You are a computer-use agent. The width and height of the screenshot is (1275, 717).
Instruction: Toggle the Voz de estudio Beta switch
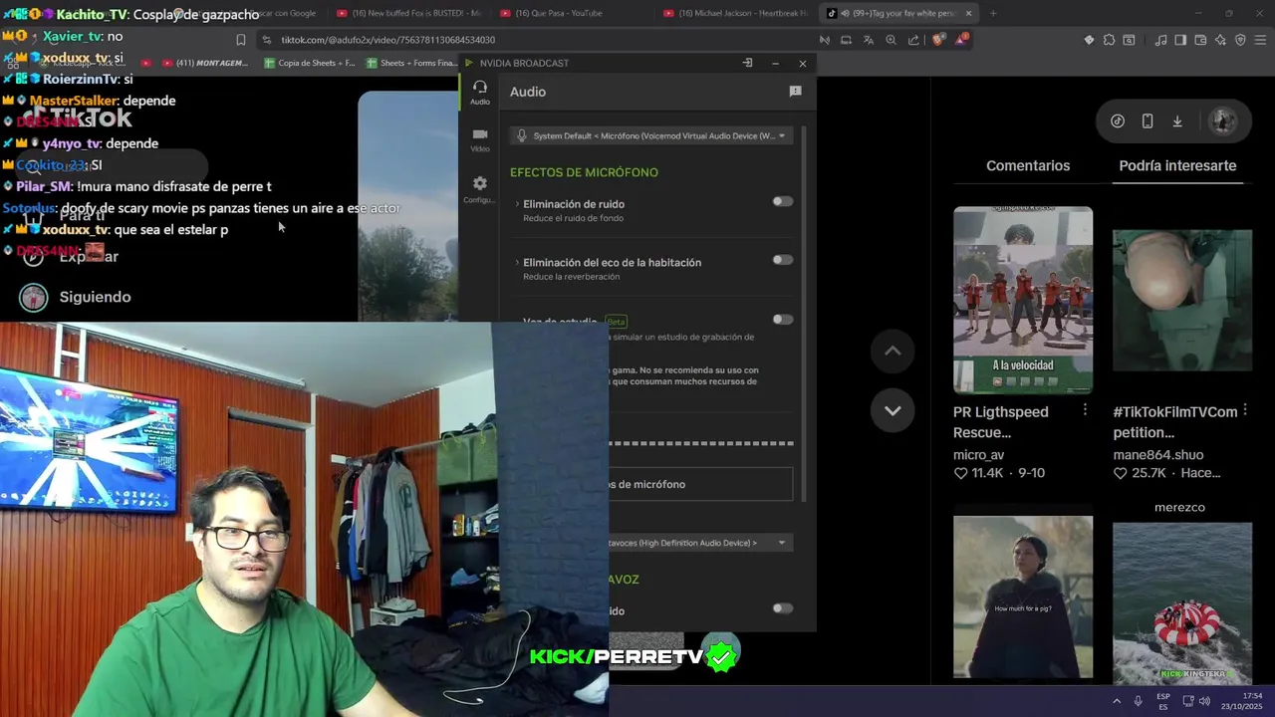pos(783,320)
